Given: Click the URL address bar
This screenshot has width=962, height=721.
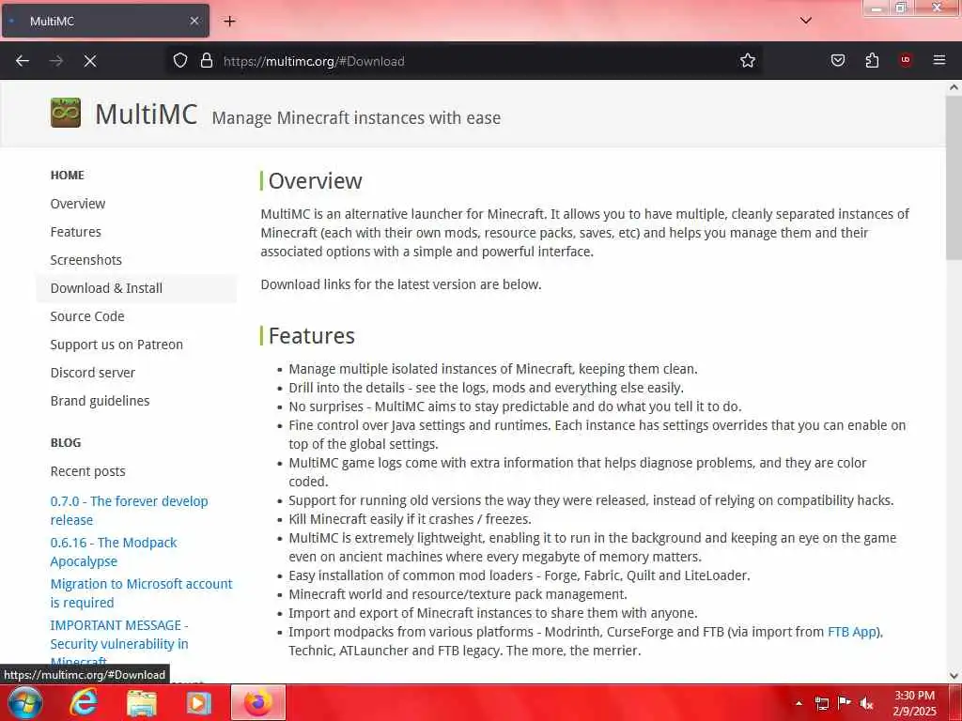Looking at the screenshot, I should click(x=466, y=61).
